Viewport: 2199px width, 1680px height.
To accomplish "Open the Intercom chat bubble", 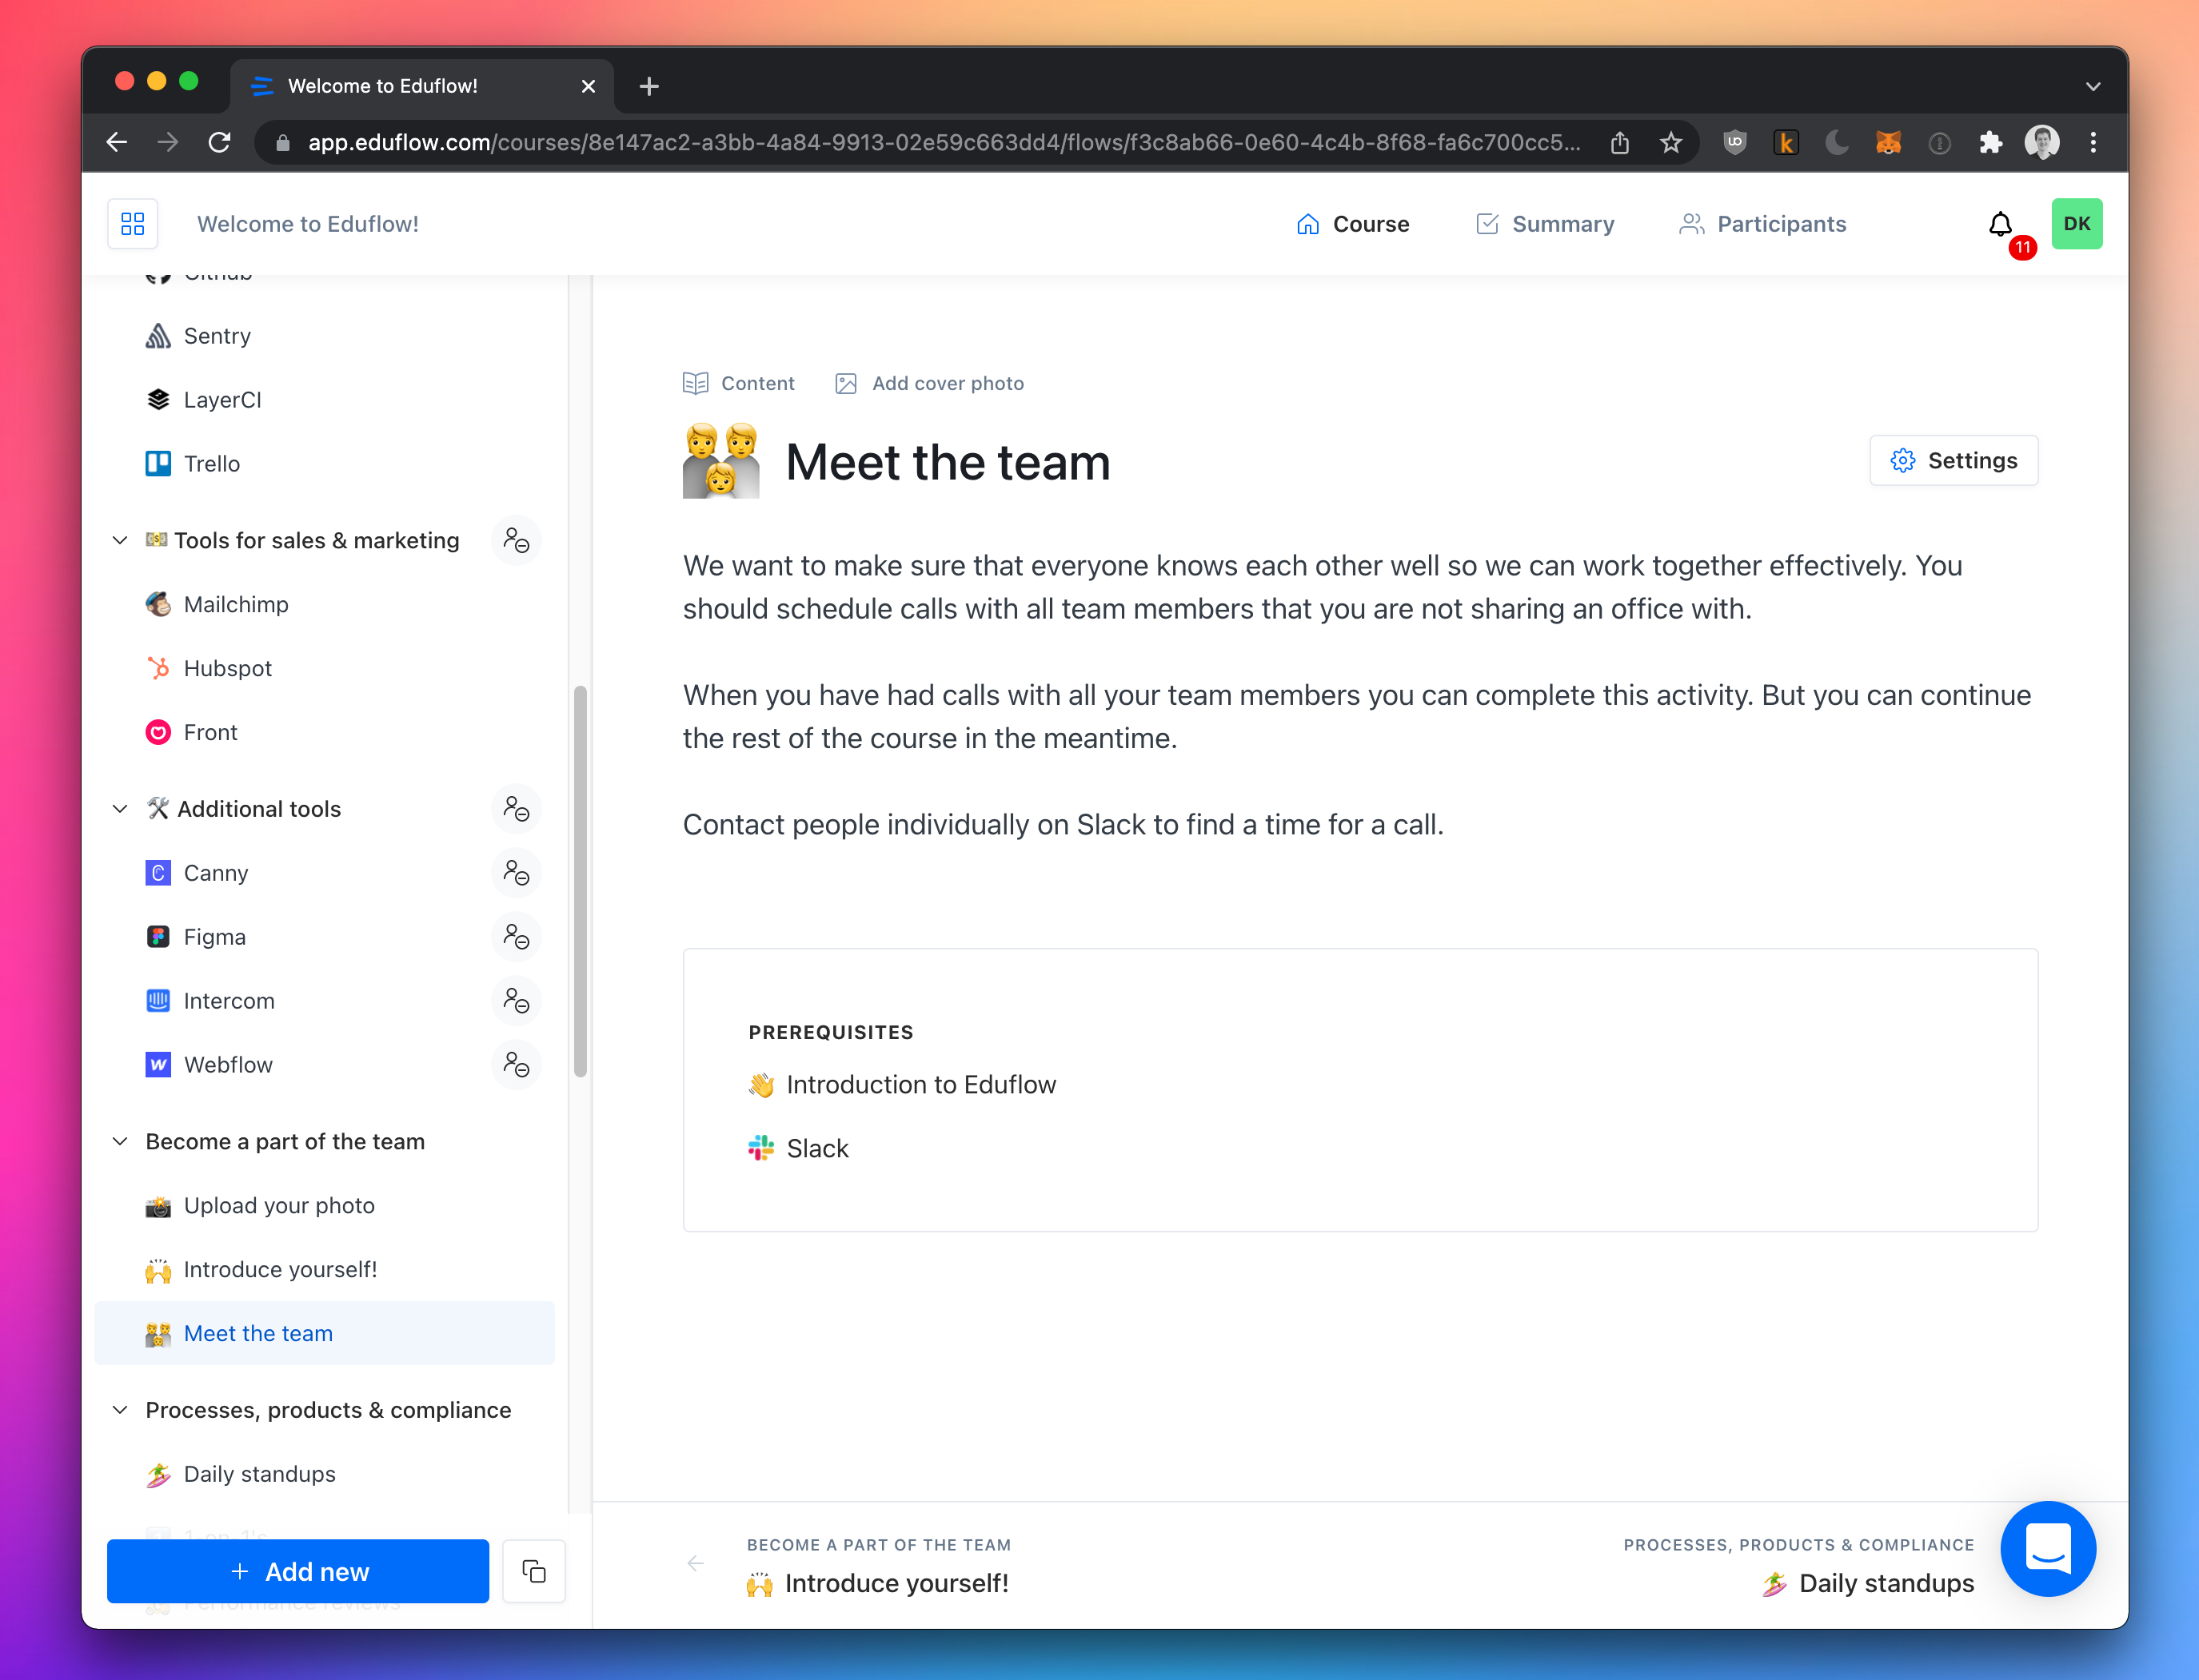I will [2047, 1548].
